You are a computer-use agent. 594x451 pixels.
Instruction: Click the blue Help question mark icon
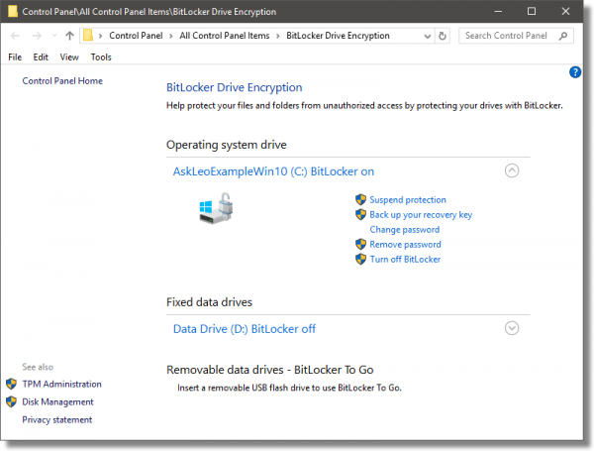click(574, 72)
